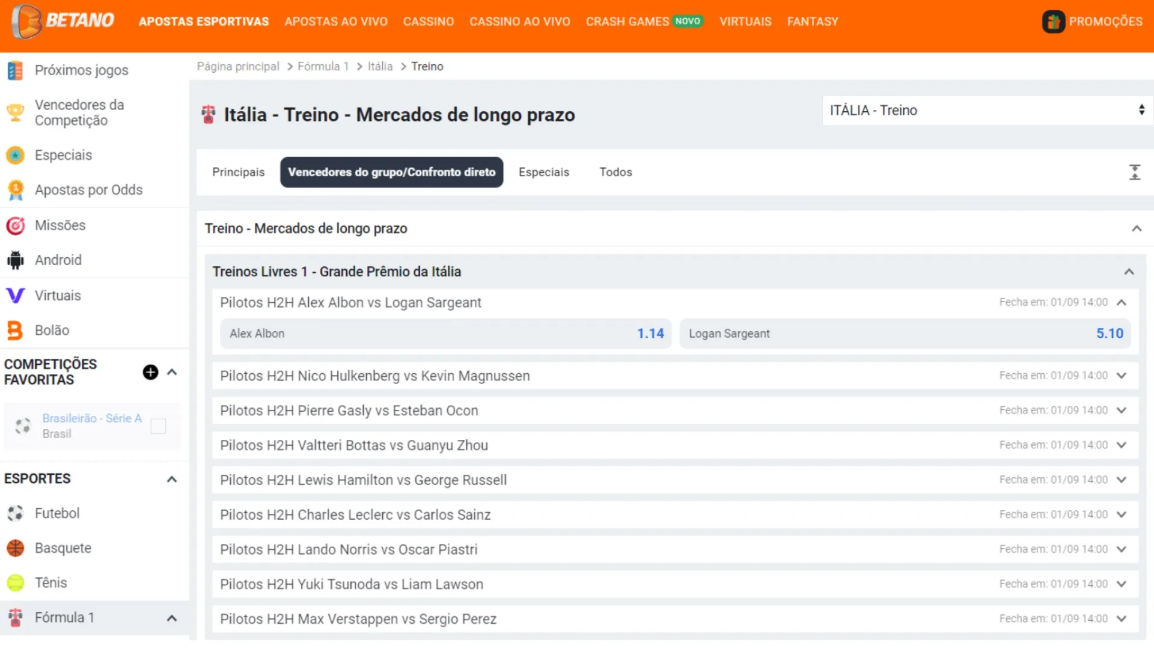
Task: Select Vencedores da Competição icon
Action: tap(15, 111)
